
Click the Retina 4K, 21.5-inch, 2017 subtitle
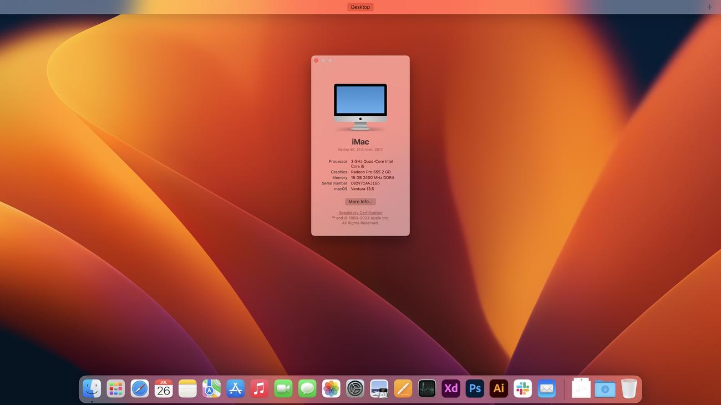point(360,150)
